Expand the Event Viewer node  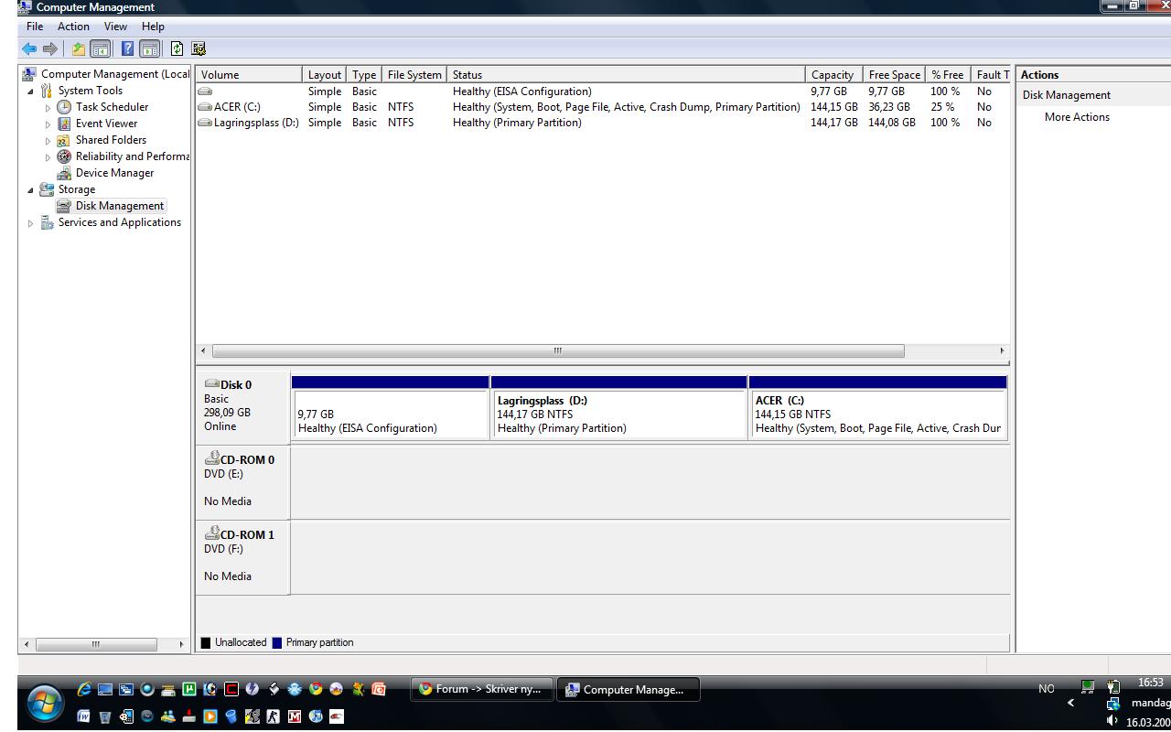48,124
